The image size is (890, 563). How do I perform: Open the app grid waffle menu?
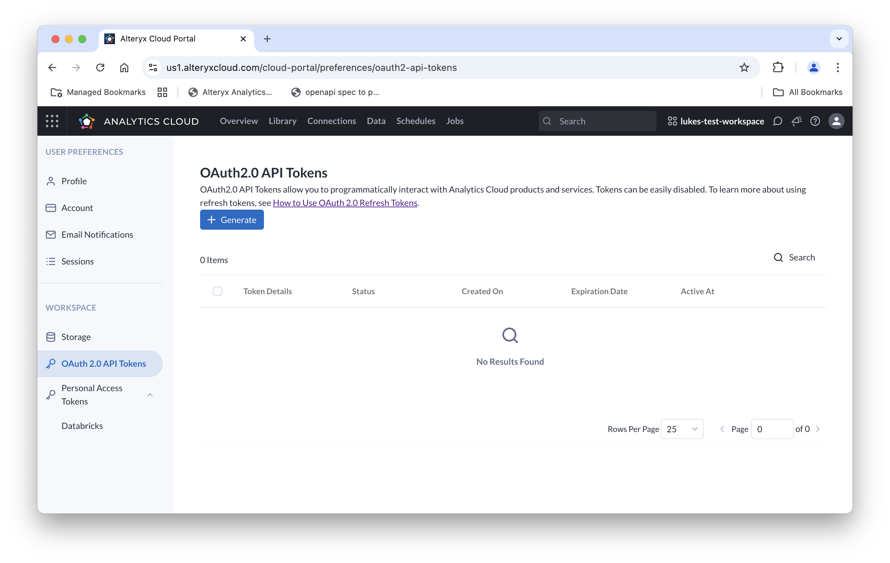[52, 121]
